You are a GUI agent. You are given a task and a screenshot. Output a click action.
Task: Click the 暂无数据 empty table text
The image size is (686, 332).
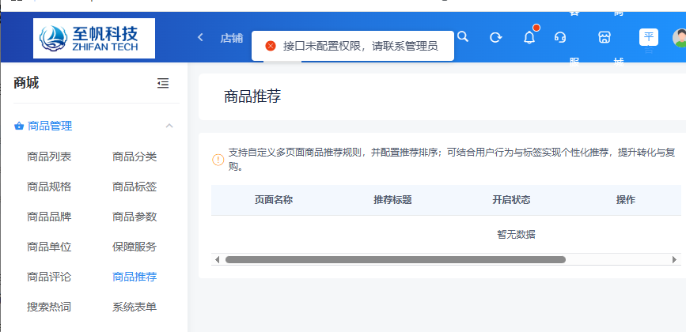point(516,235)
